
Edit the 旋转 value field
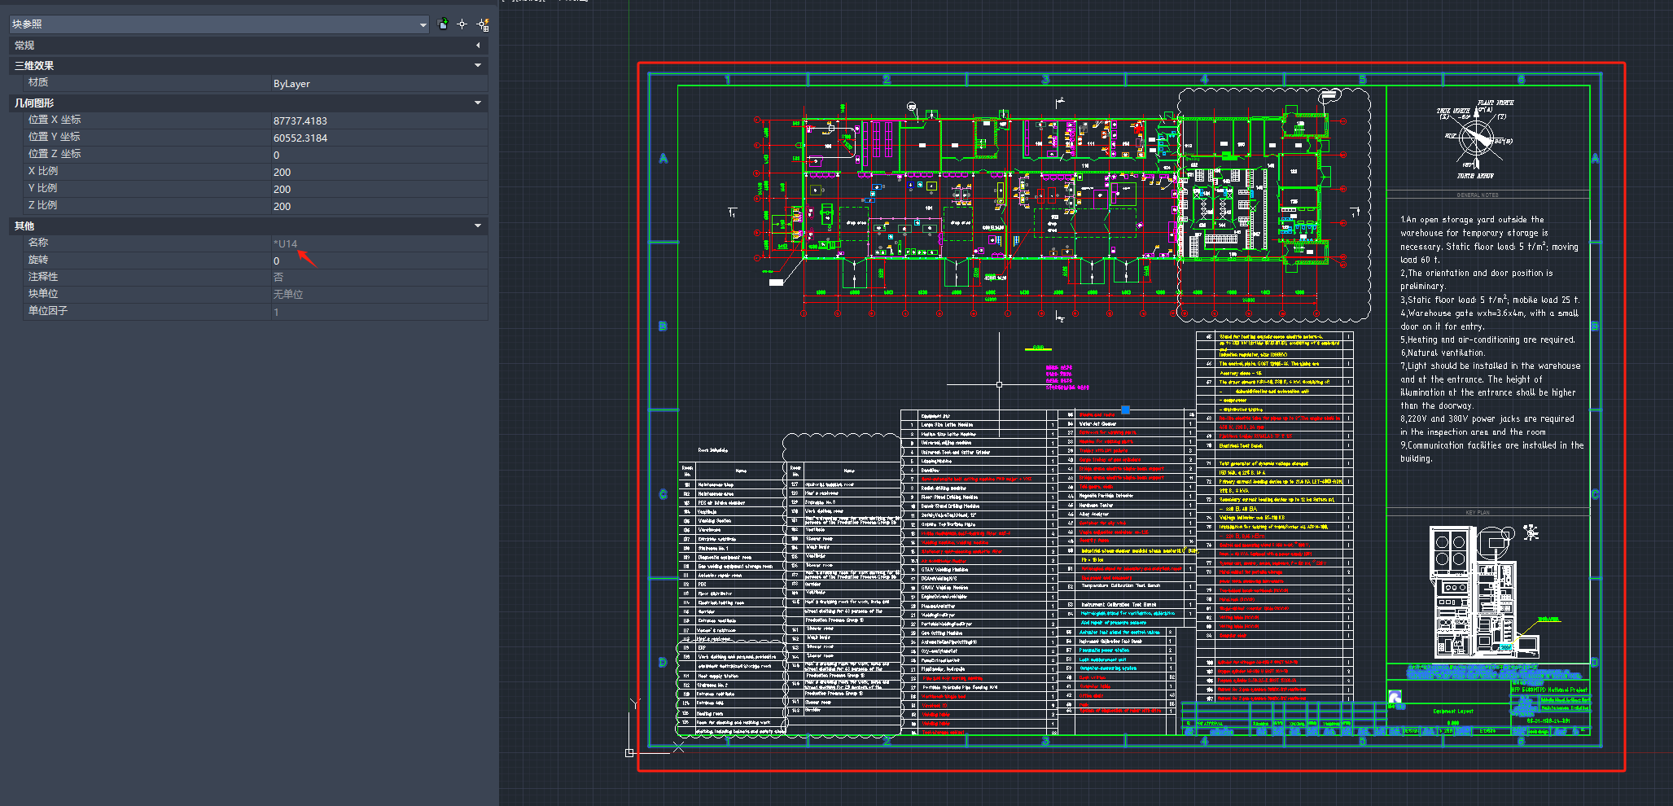click(x=379, y=261)
